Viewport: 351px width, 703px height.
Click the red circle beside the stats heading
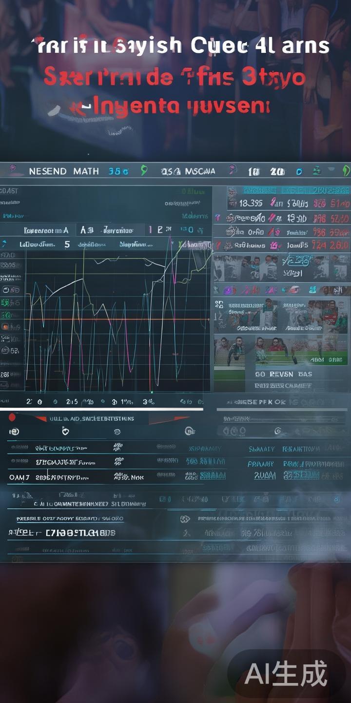[13, 418]
